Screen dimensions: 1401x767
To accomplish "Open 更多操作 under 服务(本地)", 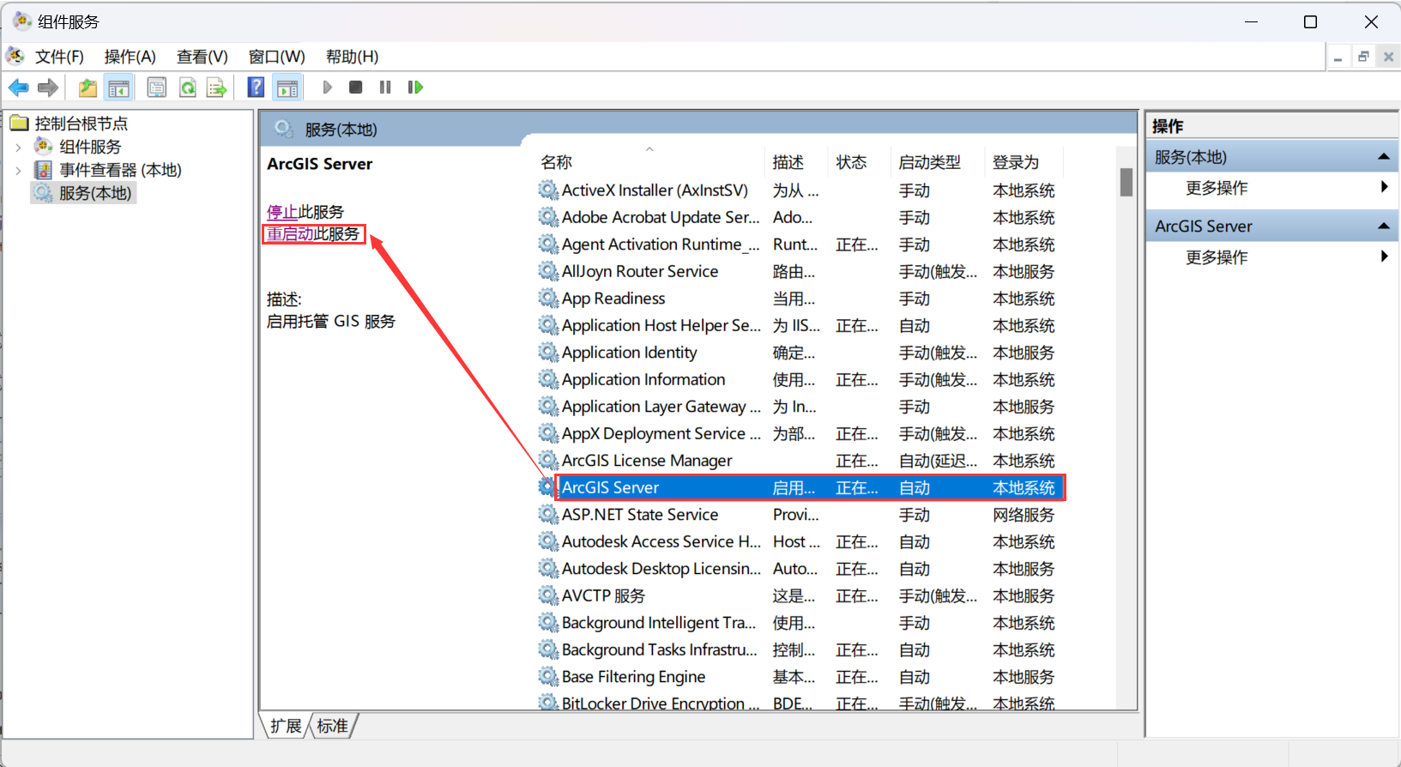I will (1217, 188).
